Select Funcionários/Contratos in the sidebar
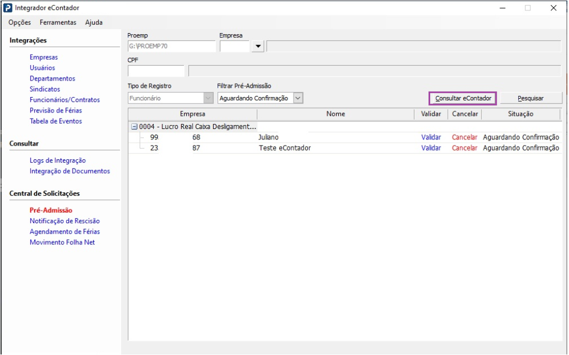This screenshot has height=355, width=569. pos(64,100)
